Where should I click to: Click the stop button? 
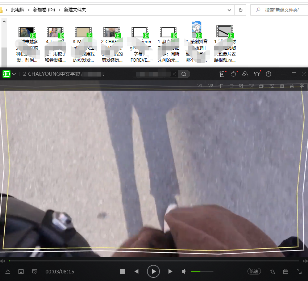pos(122,271)
